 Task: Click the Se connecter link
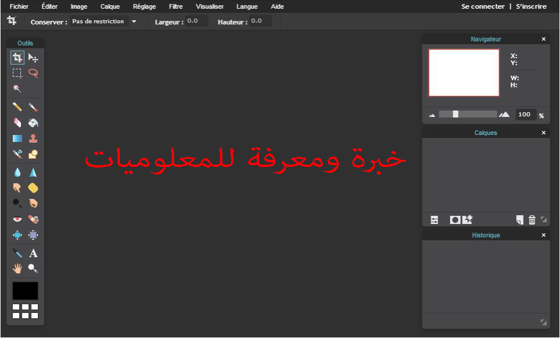click(x=483, y=6)
